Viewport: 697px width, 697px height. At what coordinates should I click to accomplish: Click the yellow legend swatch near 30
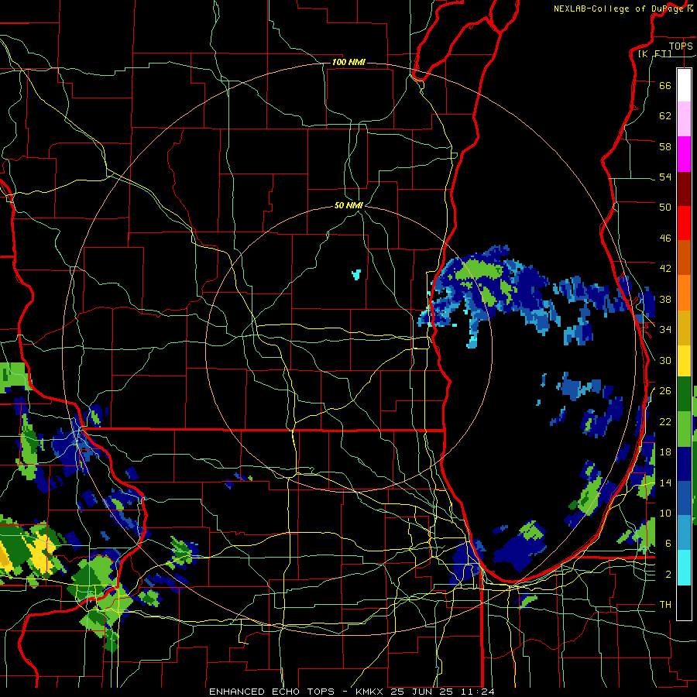click(684, 361)
